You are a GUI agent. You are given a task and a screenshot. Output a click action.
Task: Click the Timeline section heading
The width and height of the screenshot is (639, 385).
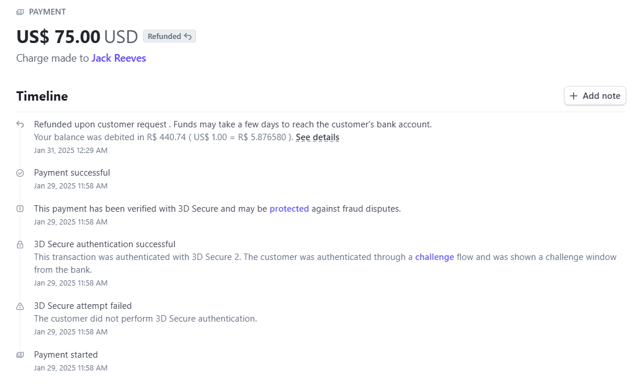(x=42, y=96)
